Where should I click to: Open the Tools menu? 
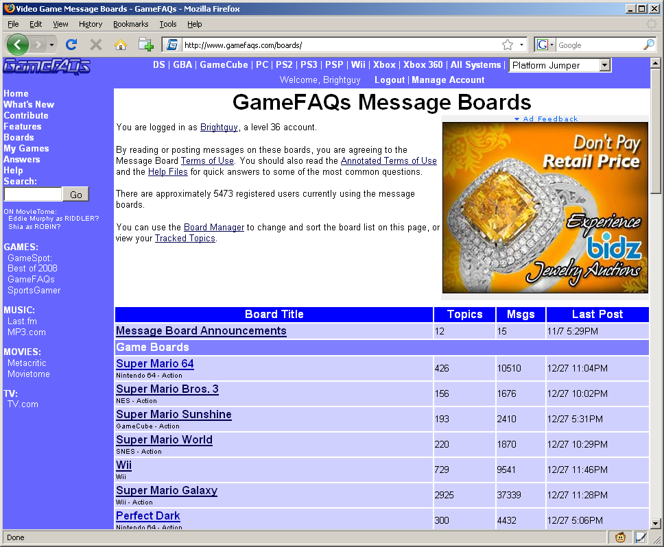coord(168,24)
